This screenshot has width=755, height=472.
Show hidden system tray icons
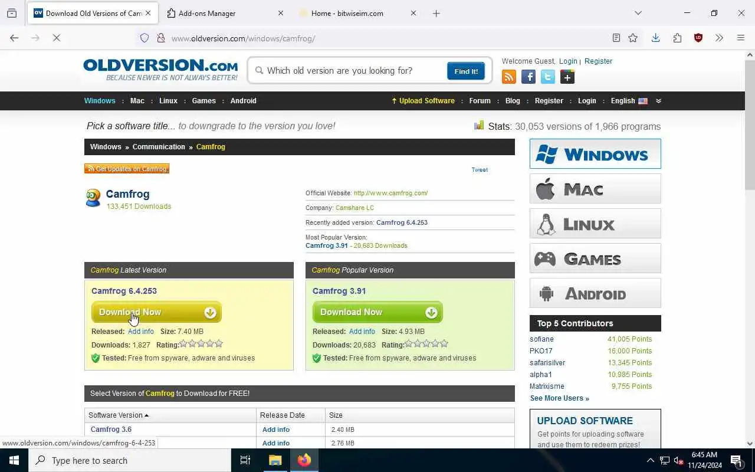[650, 460]
